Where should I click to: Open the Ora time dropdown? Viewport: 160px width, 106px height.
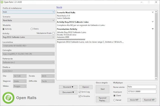click(x=20, y=76)
